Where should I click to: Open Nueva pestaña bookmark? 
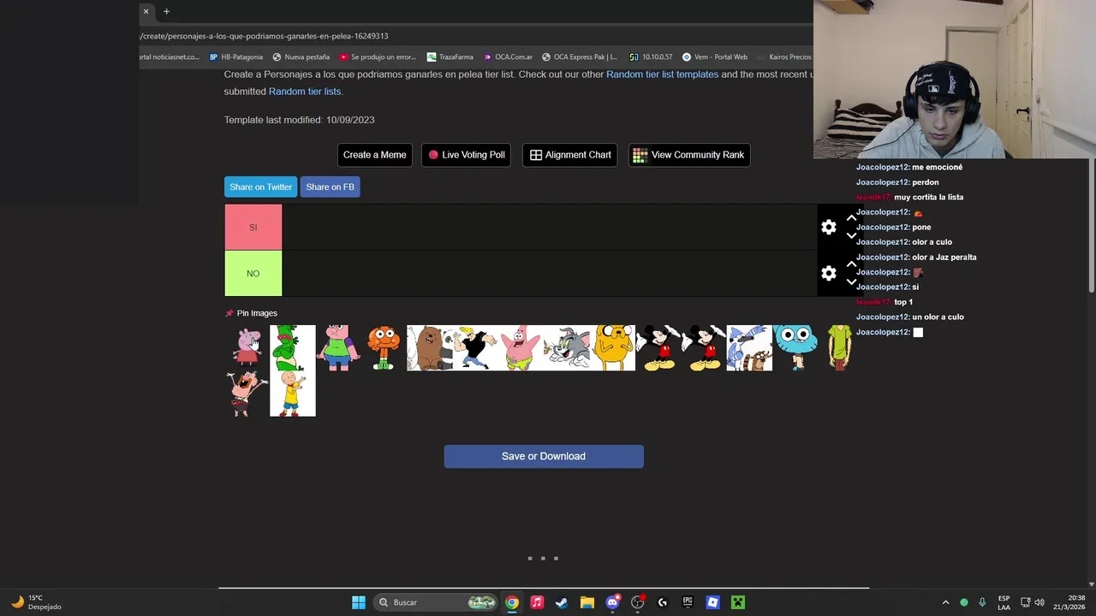301,57
